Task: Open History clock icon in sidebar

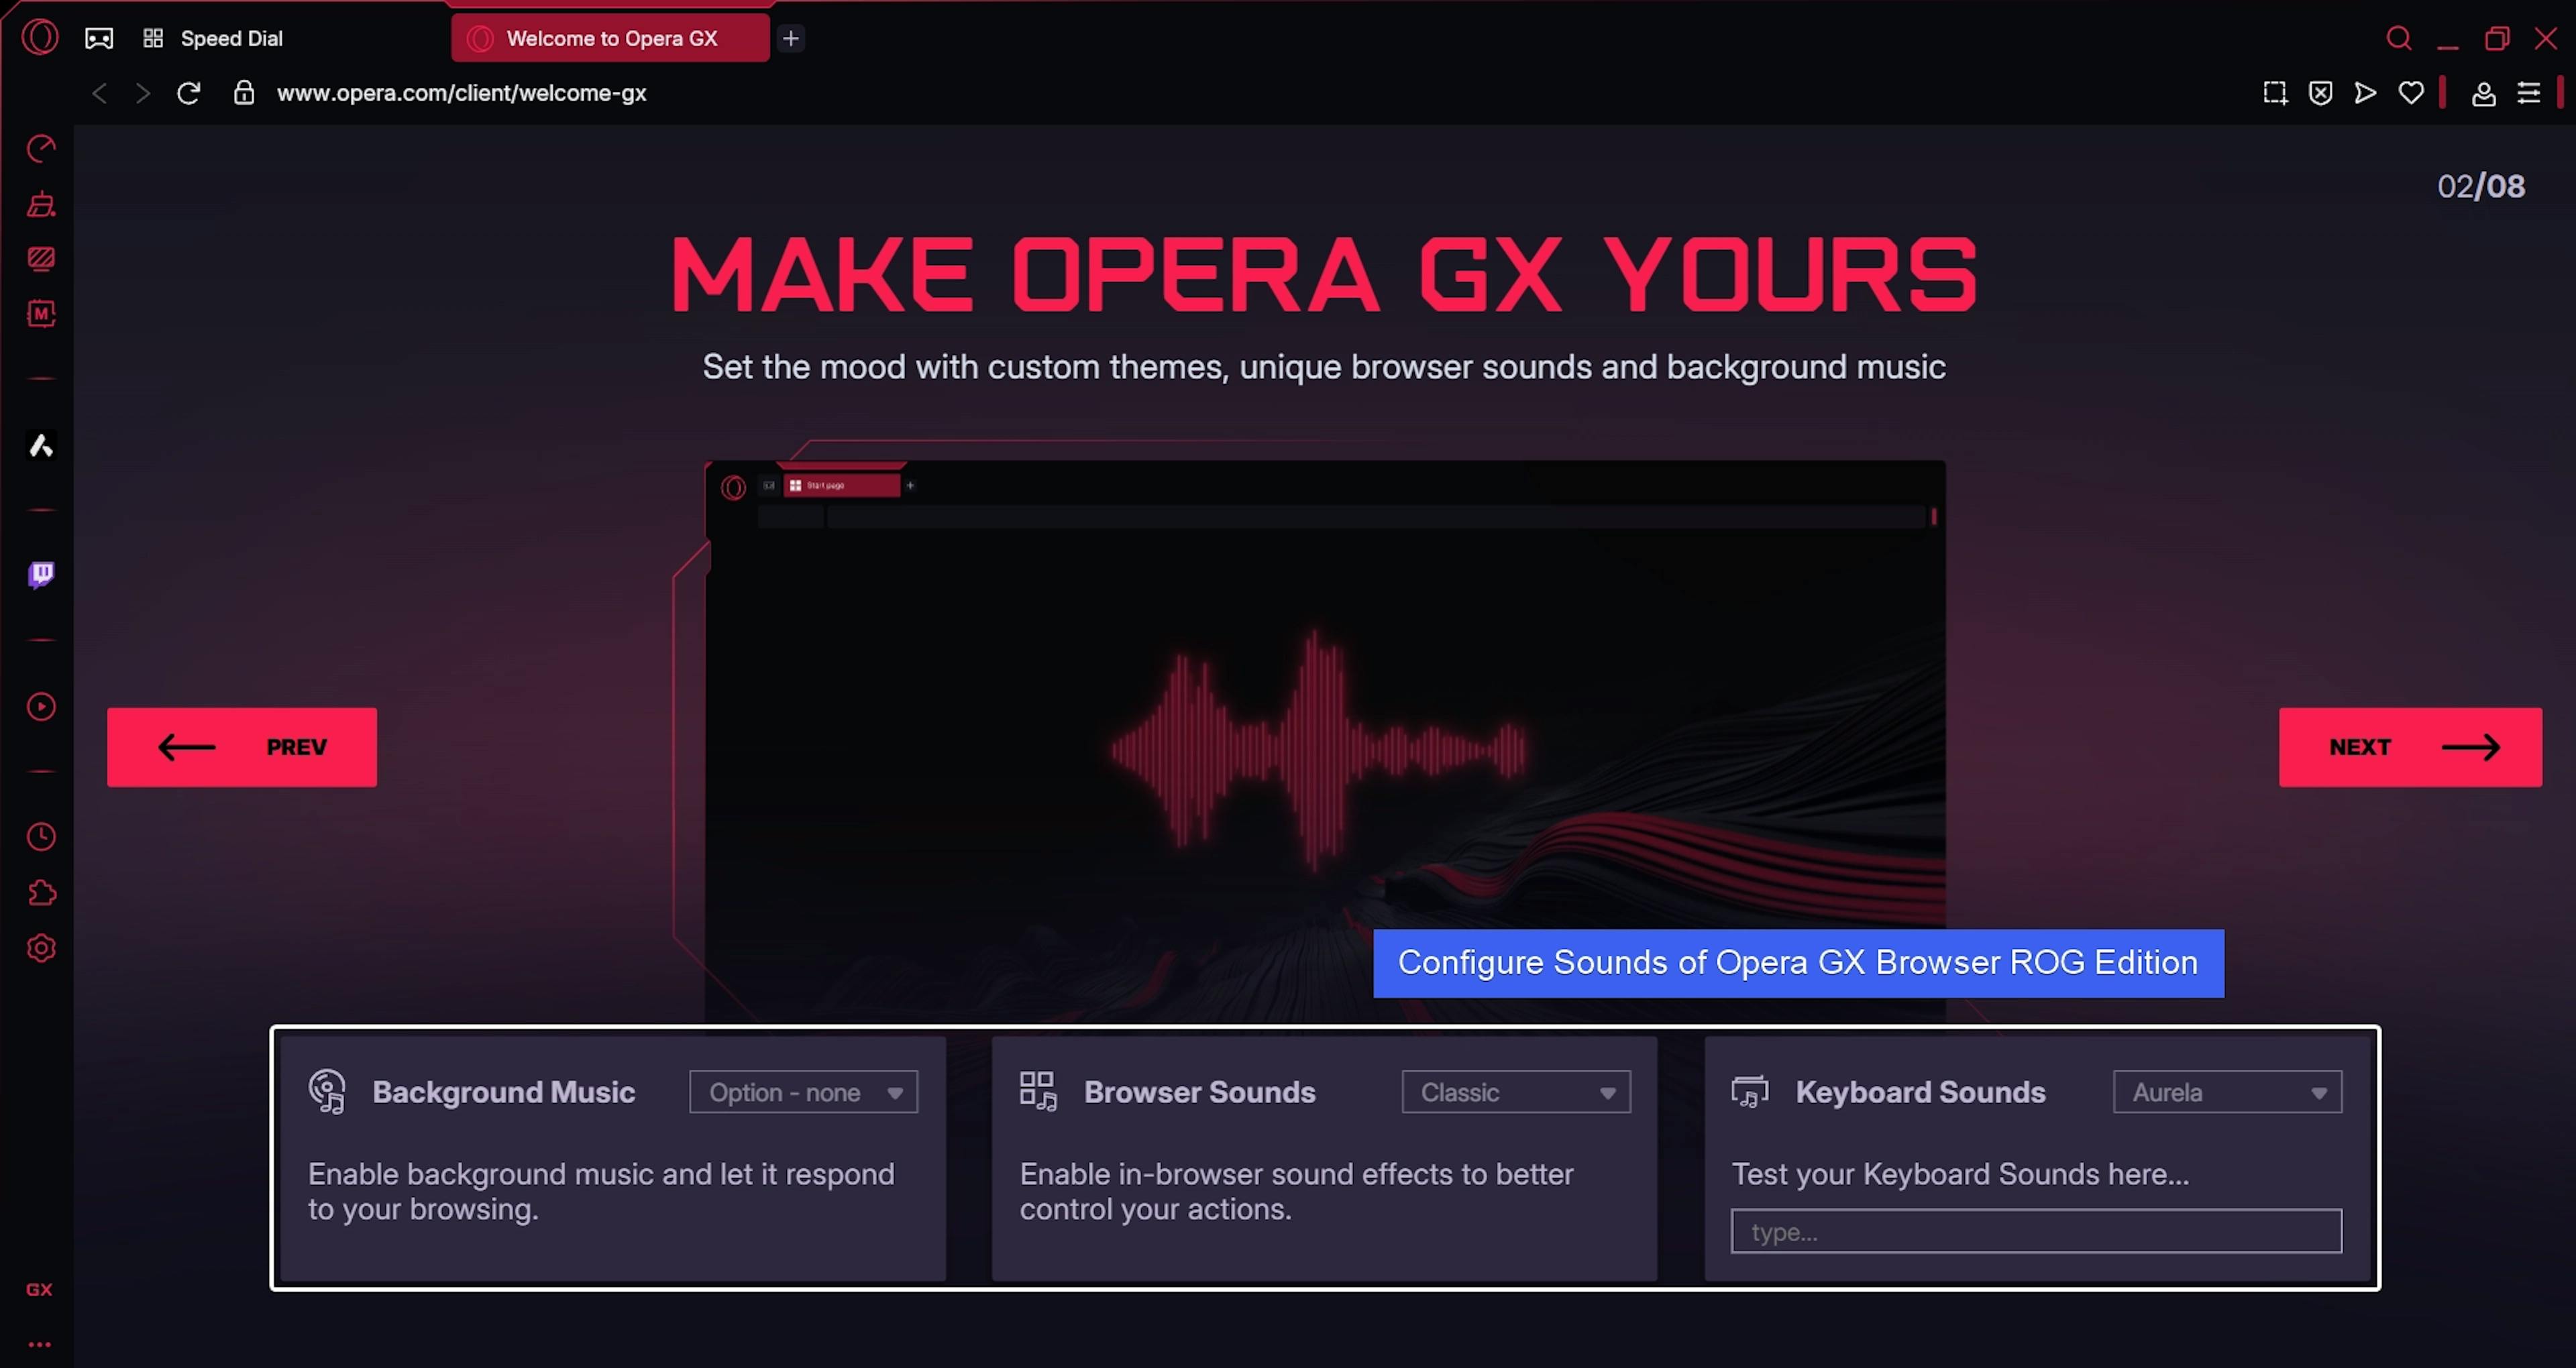Action: coord(41,837)
